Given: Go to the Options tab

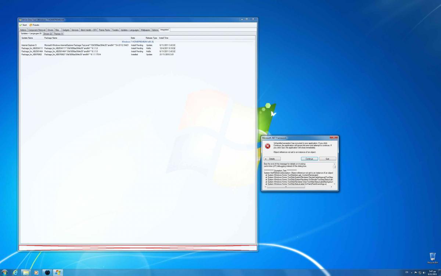Looking at the screenshot, I should 155,30.
